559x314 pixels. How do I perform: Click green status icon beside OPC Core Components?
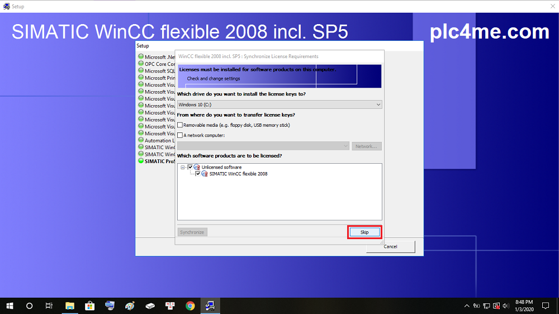pos(141,64)
